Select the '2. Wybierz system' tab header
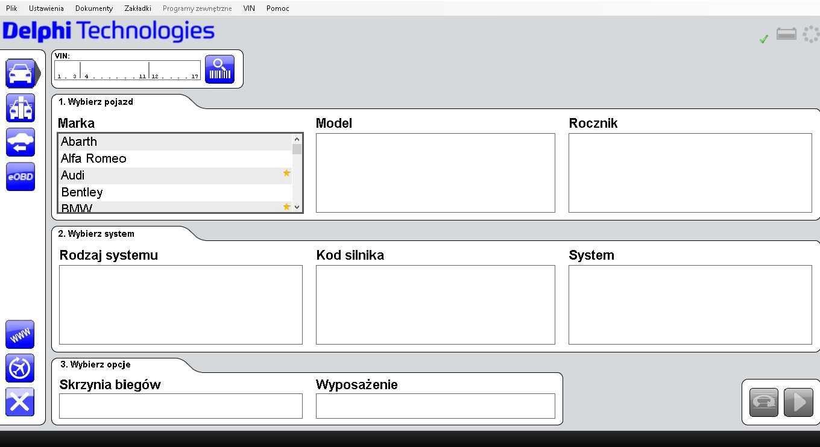The height and width of the screenshot is (447, 820). coord(96,234)
